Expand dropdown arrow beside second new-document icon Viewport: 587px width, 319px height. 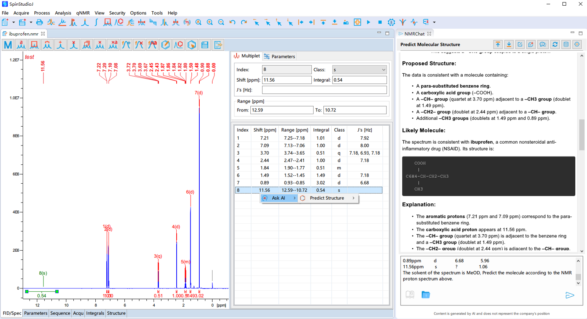31,22
